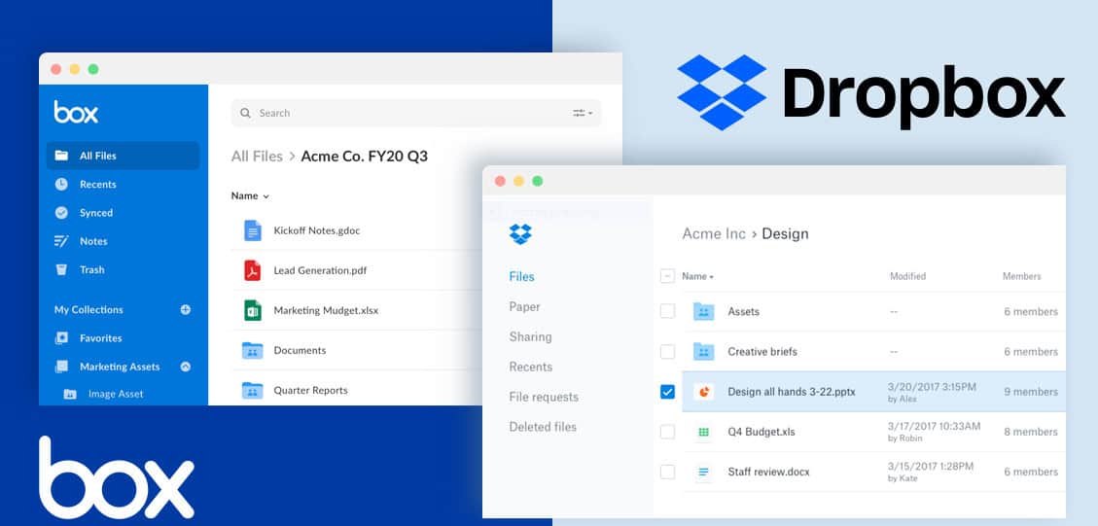Screen dimensions: 1098x526
Task: Open Favorites collection in Box
Action: 101,338
